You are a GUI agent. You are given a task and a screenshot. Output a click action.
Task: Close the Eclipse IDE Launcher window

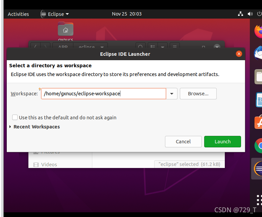[x=239, y=54]
